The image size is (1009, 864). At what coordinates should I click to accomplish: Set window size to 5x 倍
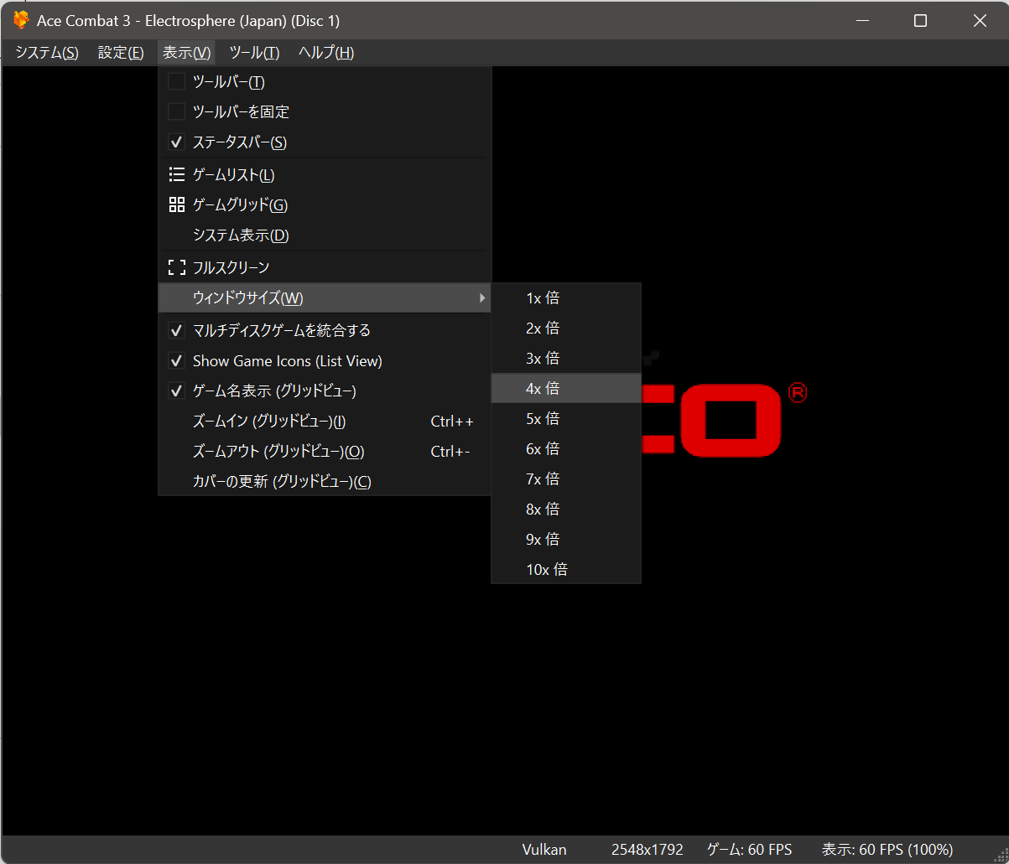566,419
